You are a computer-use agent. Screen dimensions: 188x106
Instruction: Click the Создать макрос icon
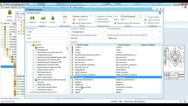point(145,17)
